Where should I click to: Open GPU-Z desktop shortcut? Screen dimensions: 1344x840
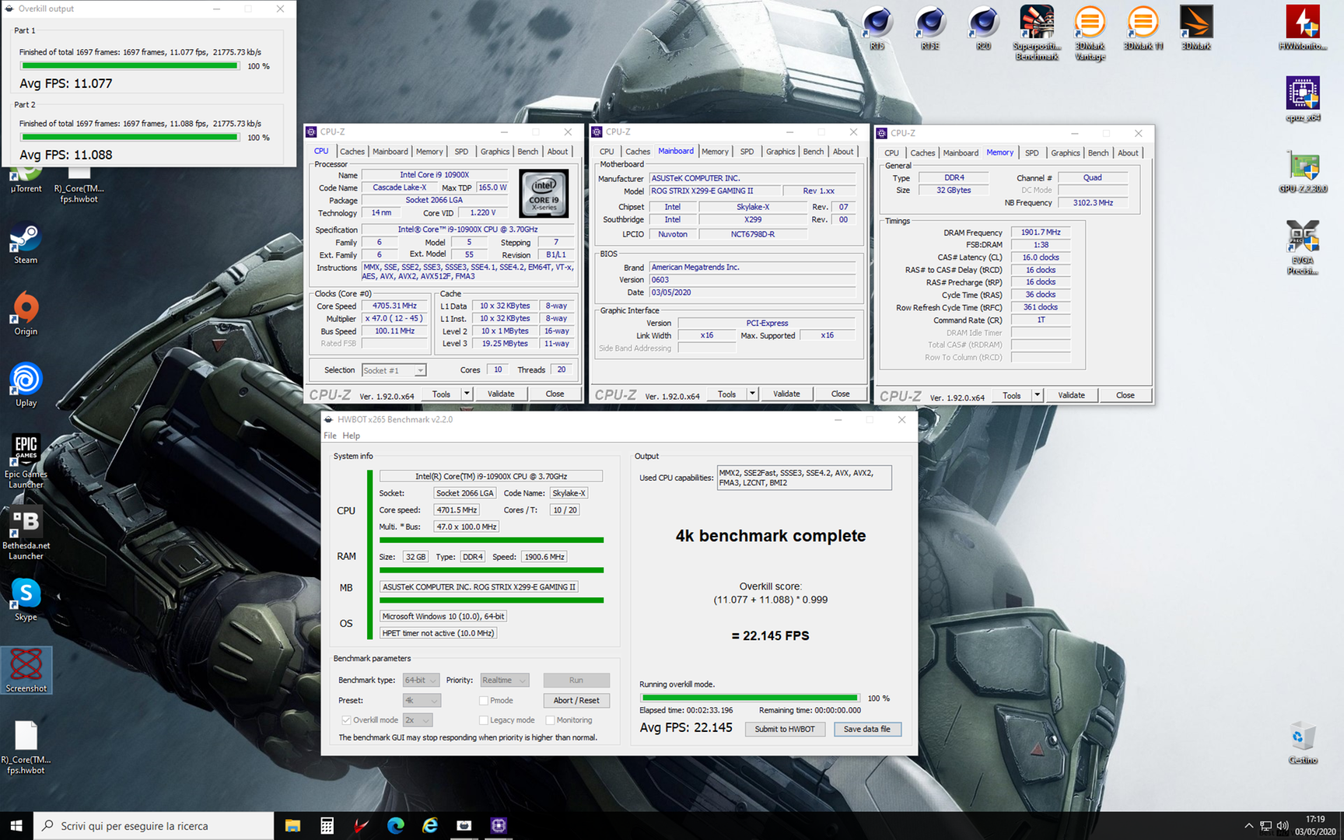1303,170
